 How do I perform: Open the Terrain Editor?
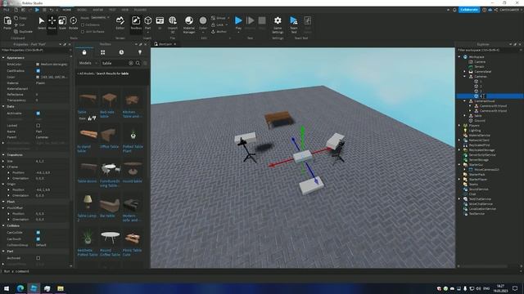point(120,23)
